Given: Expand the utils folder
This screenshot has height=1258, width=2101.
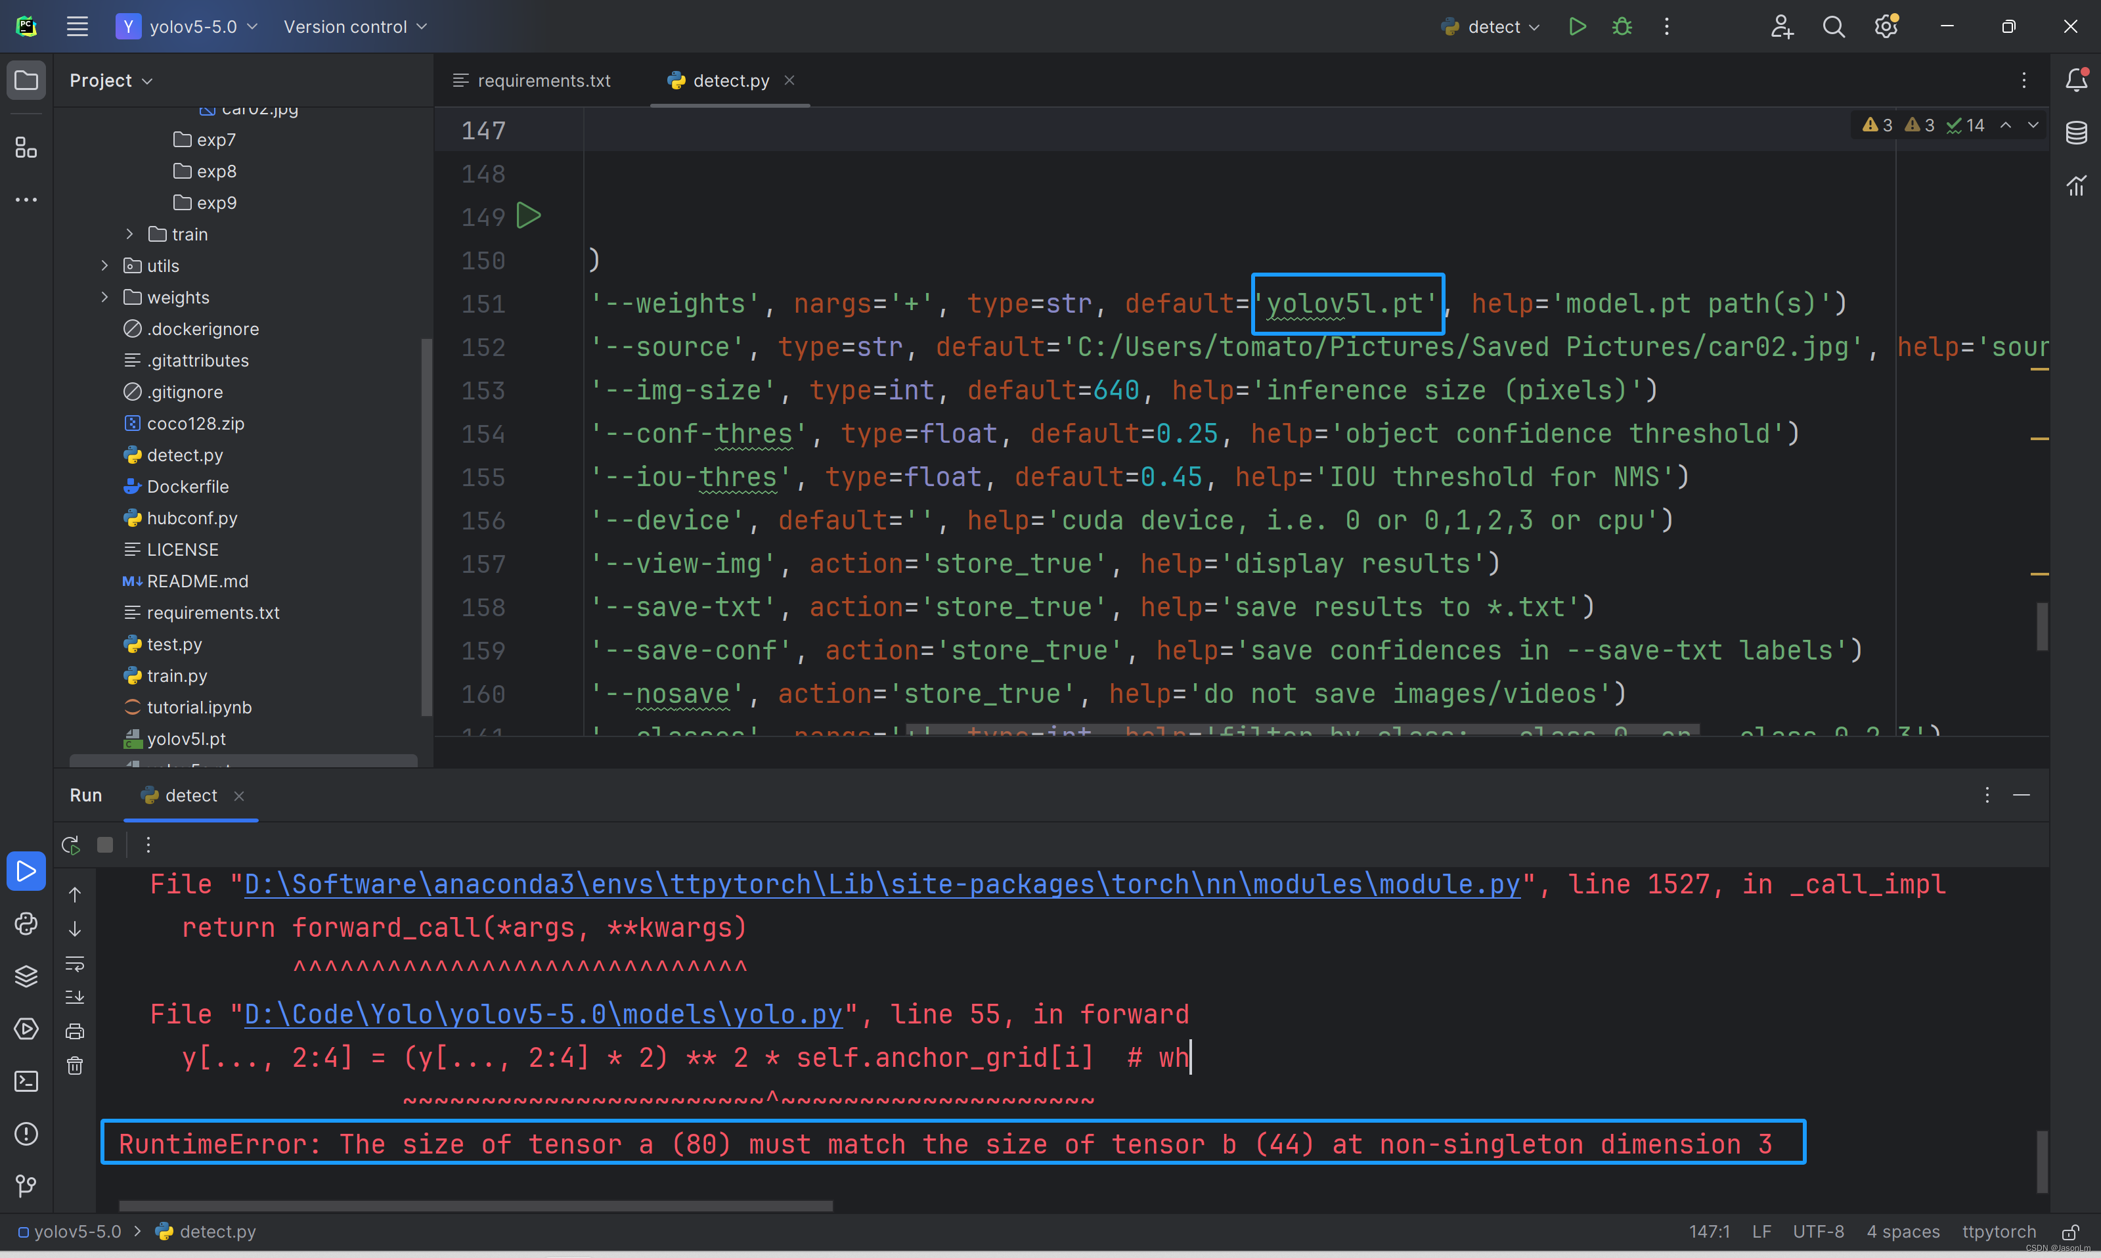Looking at the screenshot, I should pos(104,265).
